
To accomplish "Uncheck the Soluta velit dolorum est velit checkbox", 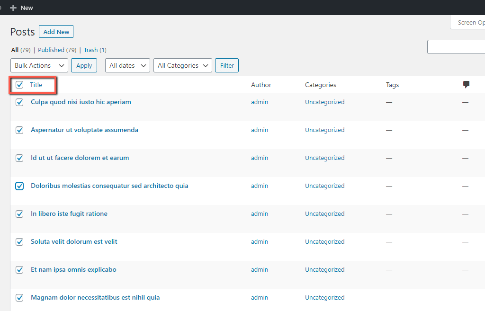I will [19, 242].
